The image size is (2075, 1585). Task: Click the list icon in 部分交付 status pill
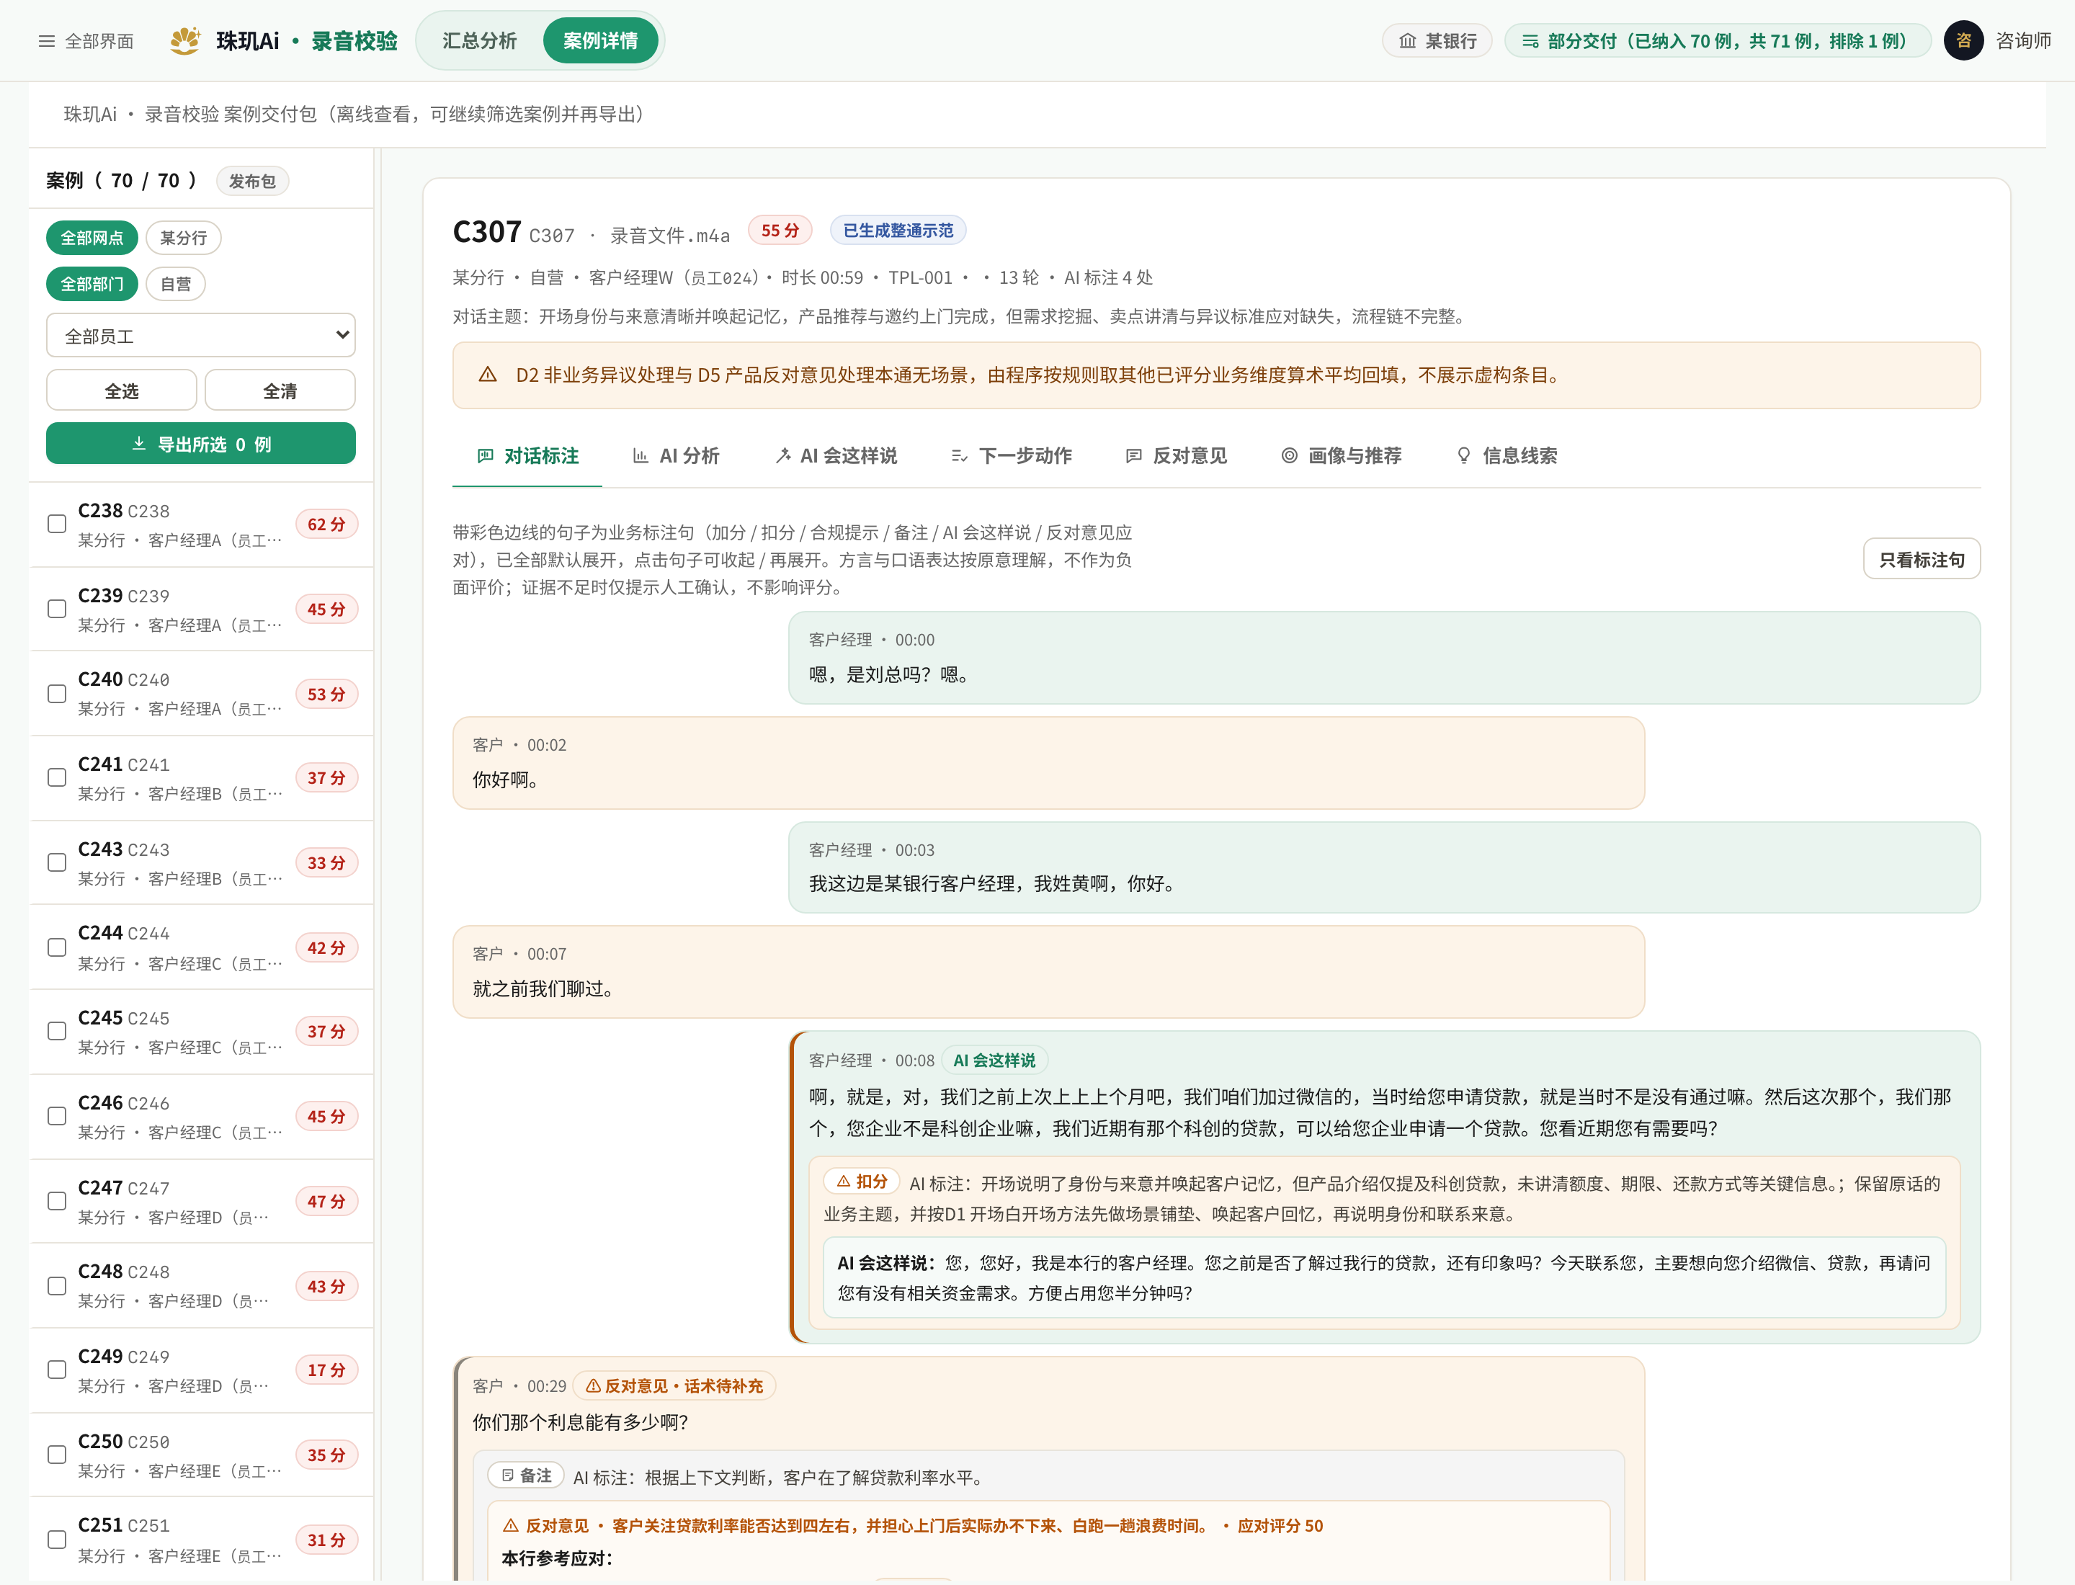(1530, 40)
